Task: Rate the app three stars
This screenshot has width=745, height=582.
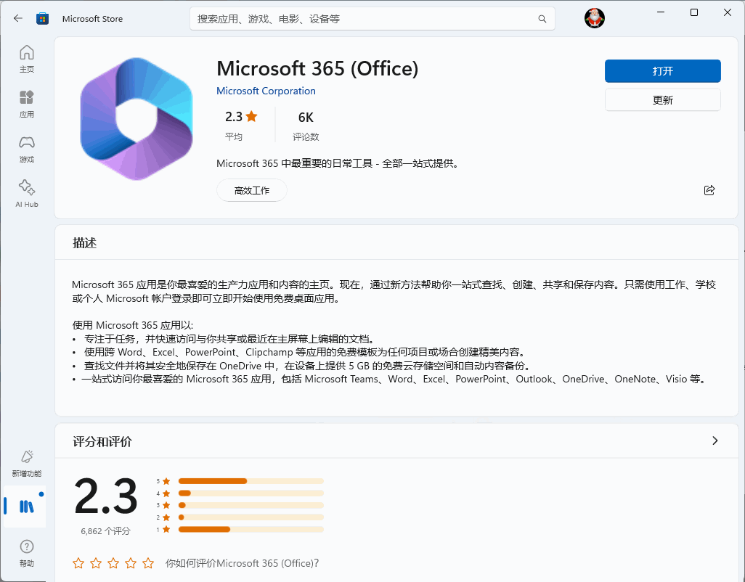Action: tap(113, 563)
